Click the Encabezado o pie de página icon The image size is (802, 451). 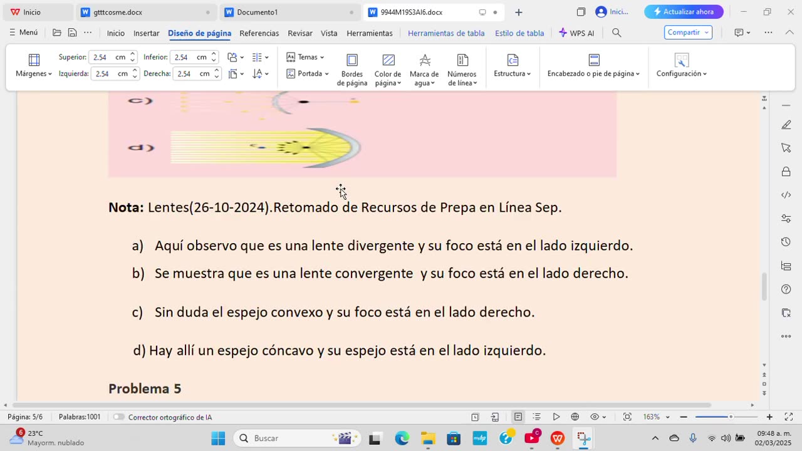coord(594,60)
